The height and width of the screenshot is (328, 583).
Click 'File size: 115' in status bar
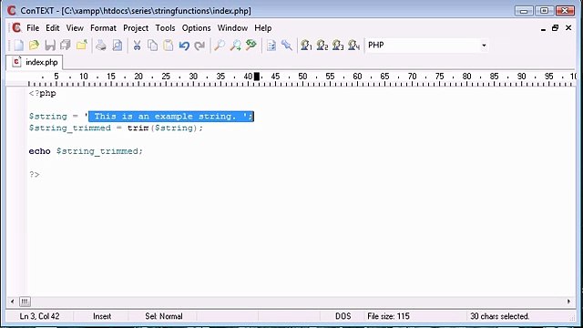[x=388, y=316]
